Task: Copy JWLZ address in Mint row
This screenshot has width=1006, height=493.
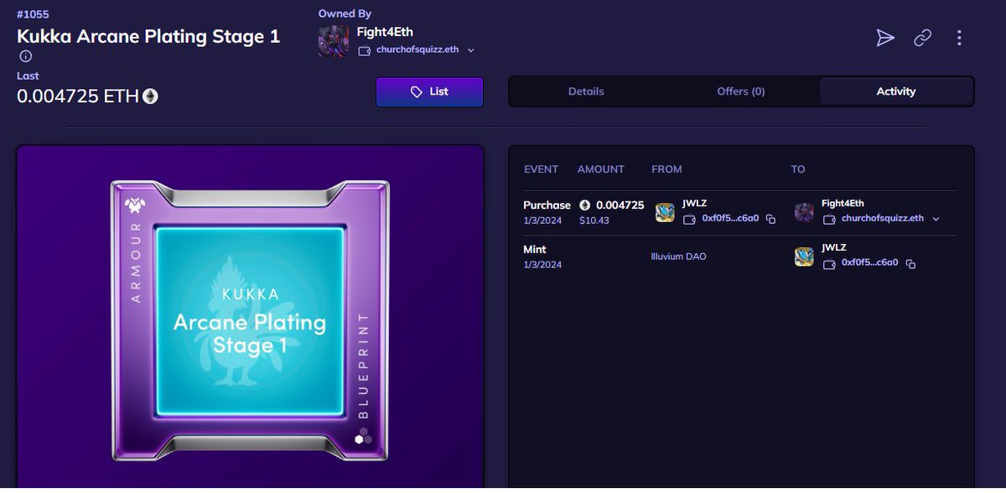Action: 910,263
